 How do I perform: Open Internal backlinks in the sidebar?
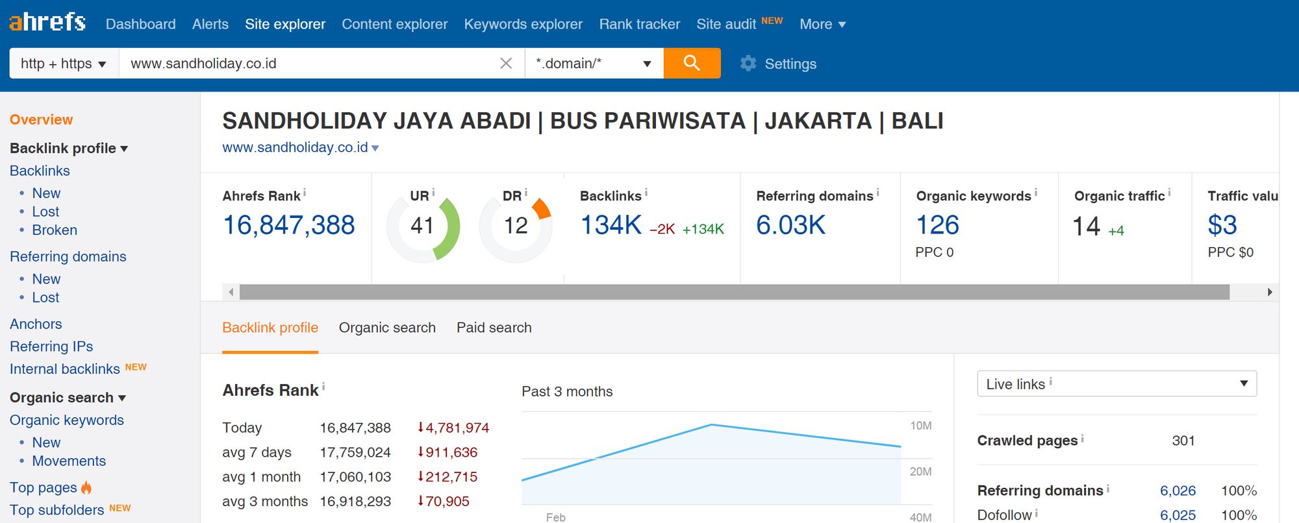pyautogui.click(x=65, y=369)
